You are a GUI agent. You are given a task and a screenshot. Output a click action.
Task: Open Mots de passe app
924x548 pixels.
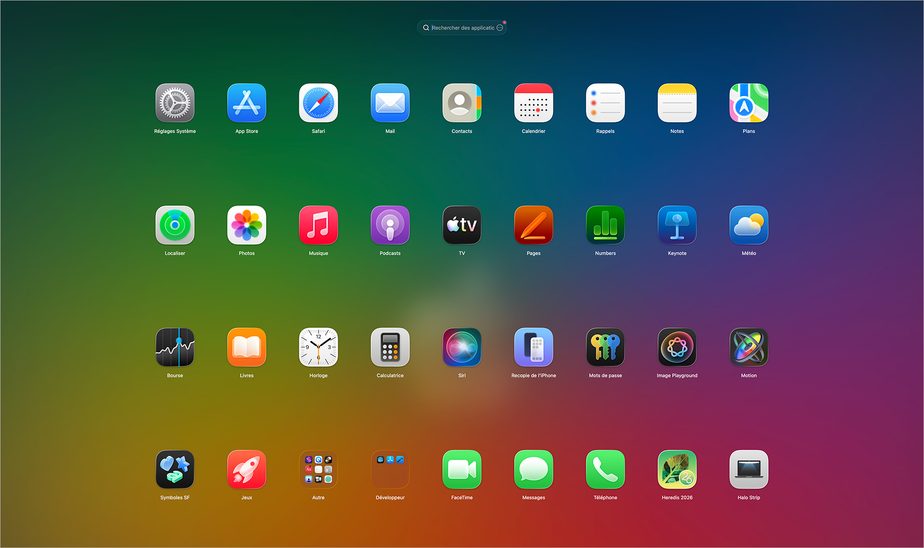tap(605, 347)
